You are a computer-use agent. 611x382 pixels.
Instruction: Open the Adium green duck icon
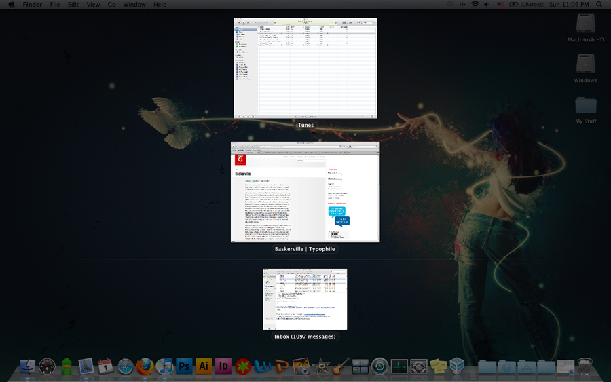(x=67, y=366)
